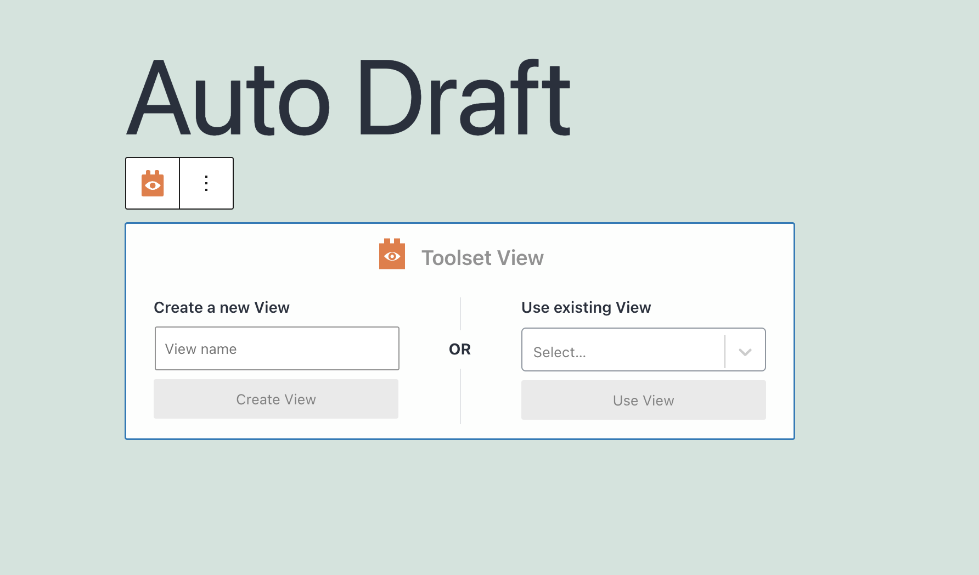Click the word Draft in the page title
The width and height of the screenshot is (979, 575).
click(464, 99)
